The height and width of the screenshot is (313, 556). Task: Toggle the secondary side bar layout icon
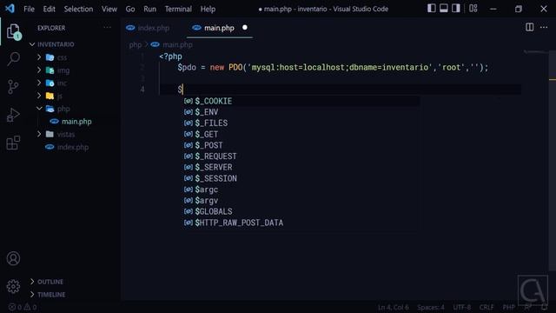455,9
